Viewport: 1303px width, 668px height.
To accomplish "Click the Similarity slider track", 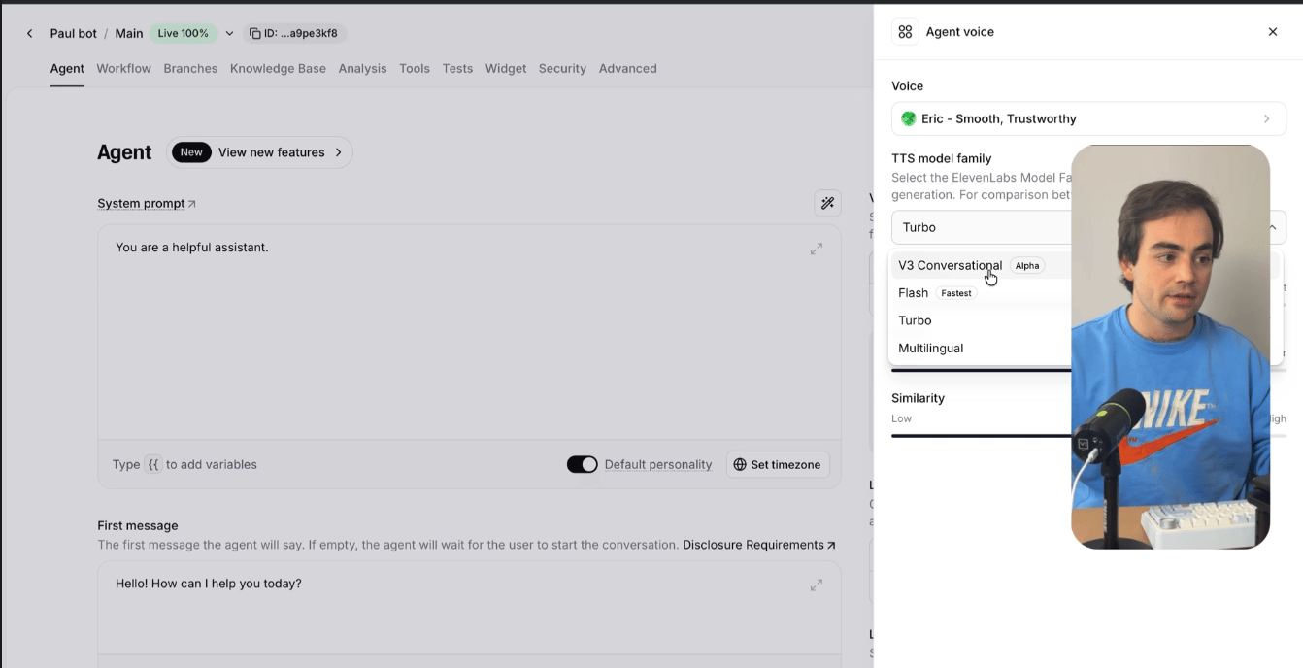I will (981, 436).
